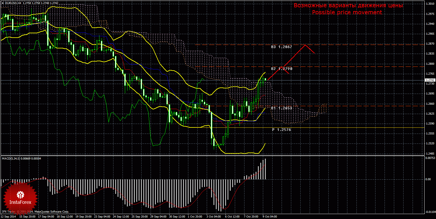Click the 1.3010 price scale value
The image size is (436, 219).
tap(430, 4)
